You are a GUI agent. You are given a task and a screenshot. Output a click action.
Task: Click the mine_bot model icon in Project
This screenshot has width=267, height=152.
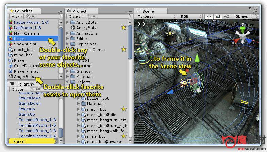(84, 136)
